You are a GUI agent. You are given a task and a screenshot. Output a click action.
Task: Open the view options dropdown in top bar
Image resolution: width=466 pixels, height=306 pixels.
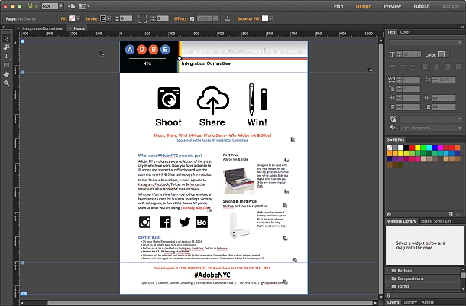pos(84,6)
